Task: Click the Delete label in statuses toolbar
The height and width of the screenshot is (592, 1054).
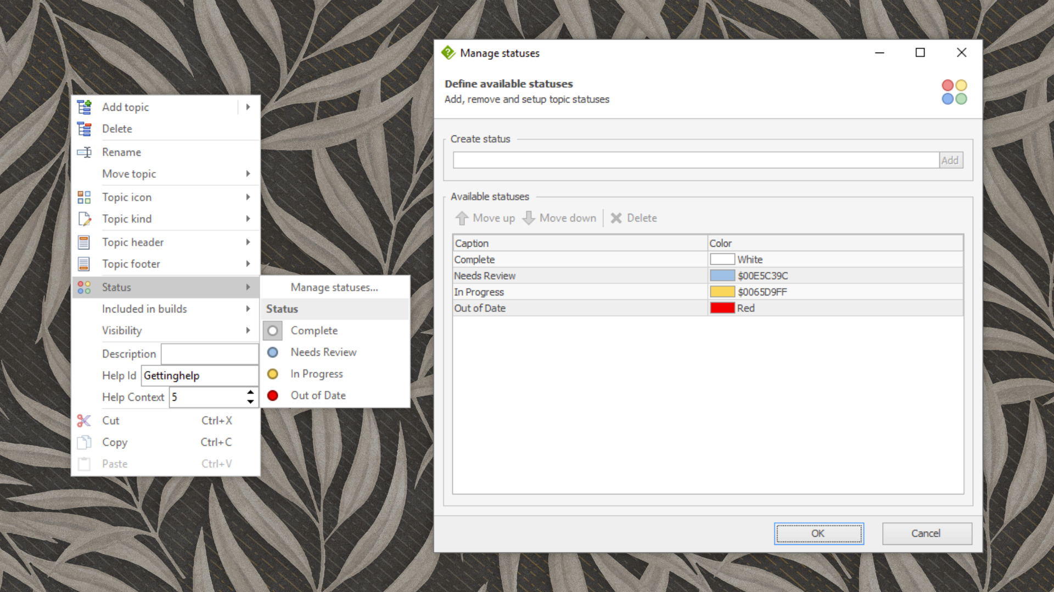Action: [642, 218]
